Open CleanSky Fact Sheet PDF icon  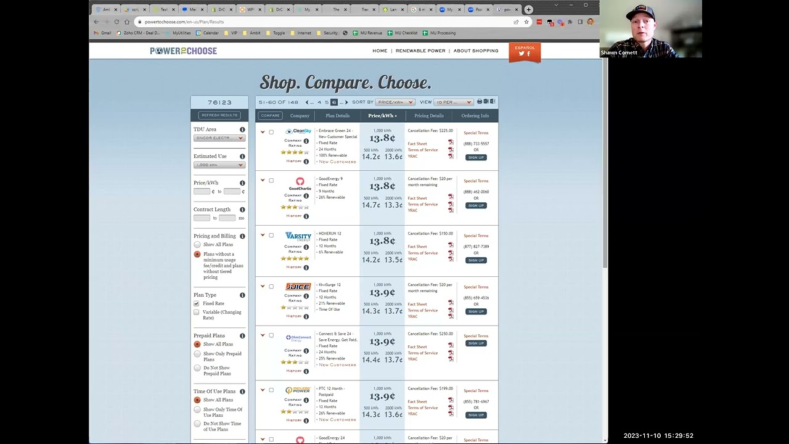point(451,143)
